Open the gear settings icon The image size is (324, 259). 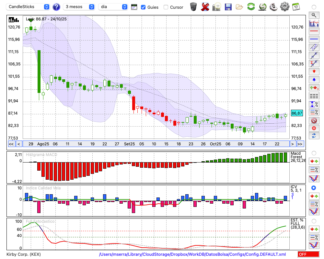[x=284, y=6]
